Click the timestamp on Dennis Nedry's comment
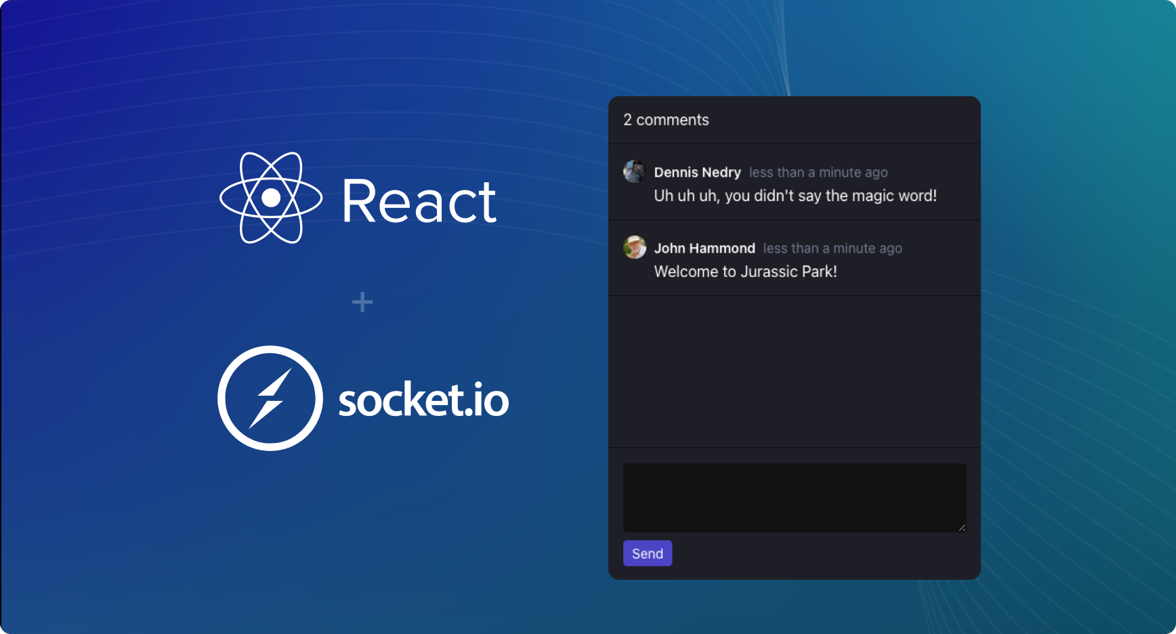 [818, 173]
